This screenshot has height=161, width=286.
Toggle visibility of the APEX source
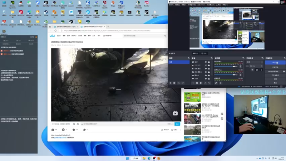coord(206,79)
